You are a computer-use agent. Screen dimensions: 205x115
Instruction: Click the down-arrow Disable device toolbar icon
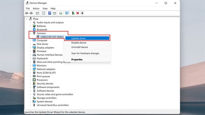pos(82,13)
